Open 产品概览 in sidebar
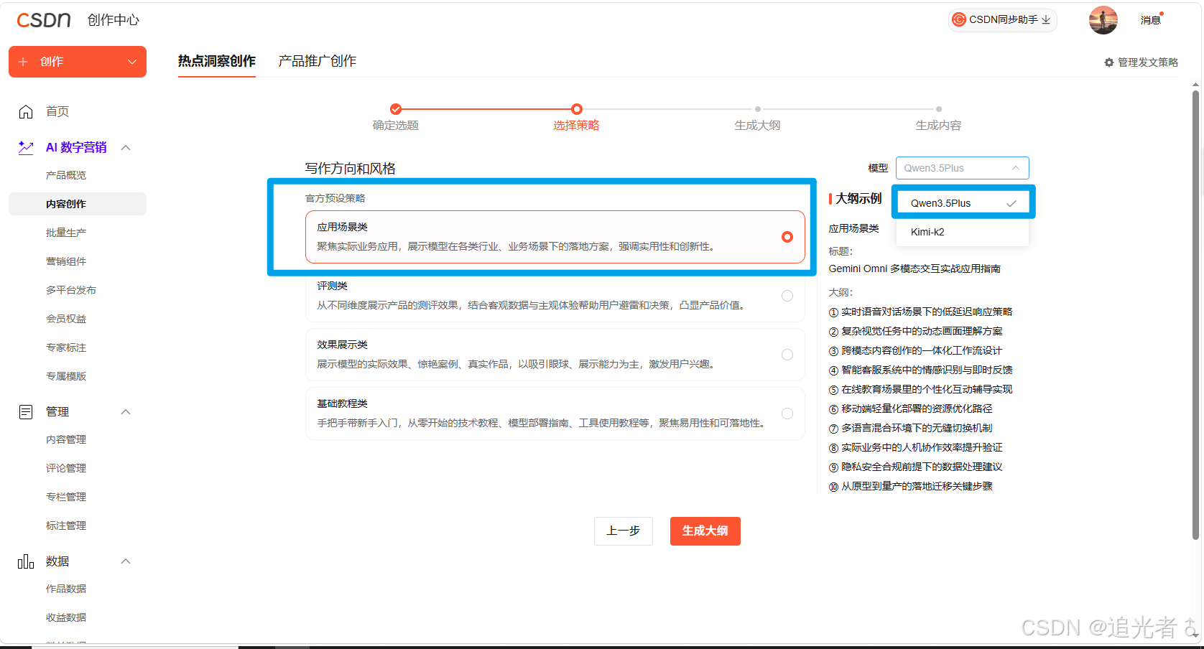The width and height of the screenshot is (1204, 649). (66, 175)
